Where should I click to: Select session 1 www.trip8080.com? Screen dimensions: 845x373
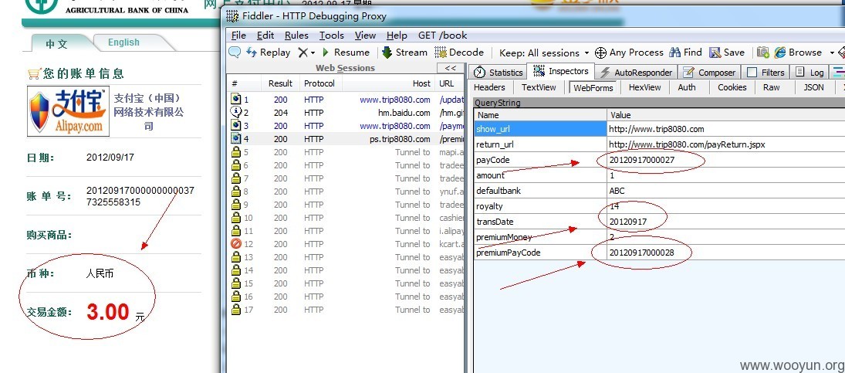(x=345, y=100)
